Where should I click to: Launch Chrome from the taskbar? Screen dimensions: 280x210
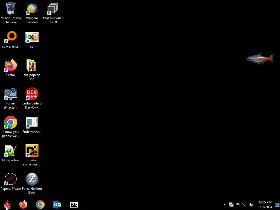click(40, 205)
